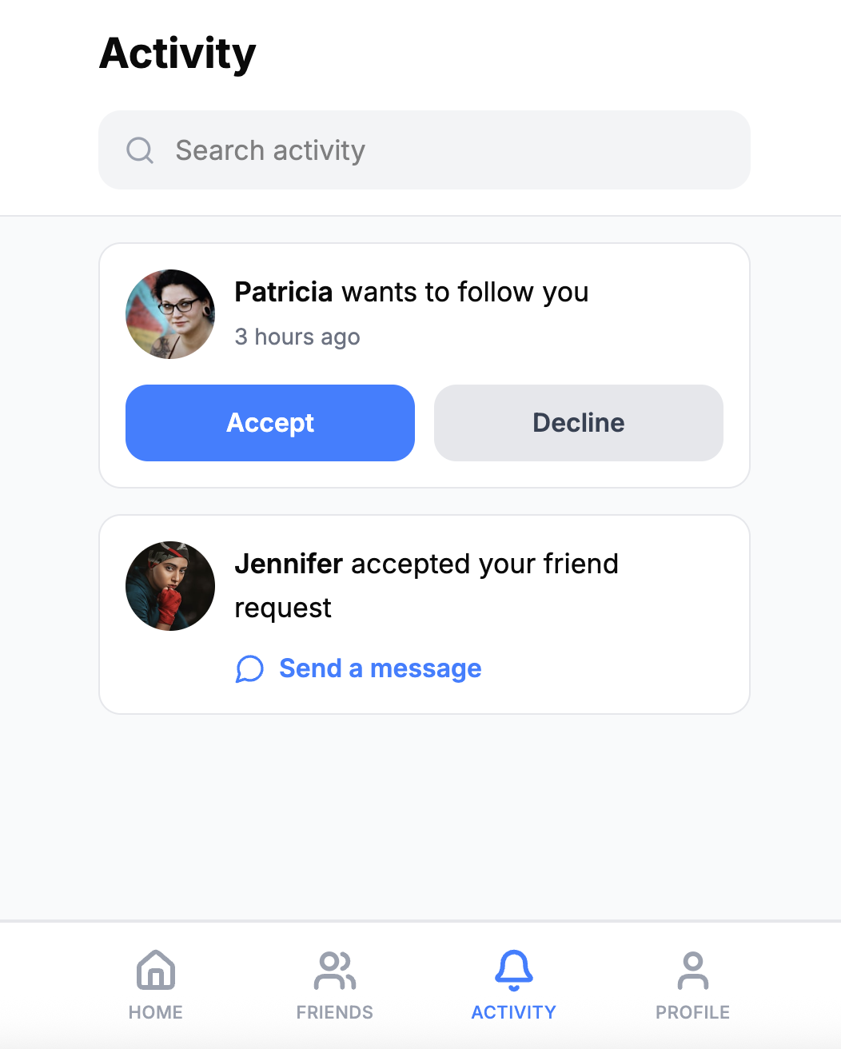The height and width of the screenshot is (1049, 841).
Task: Decline Patricia's follow request
Action: pyautogui.click(x=579, y=423)
